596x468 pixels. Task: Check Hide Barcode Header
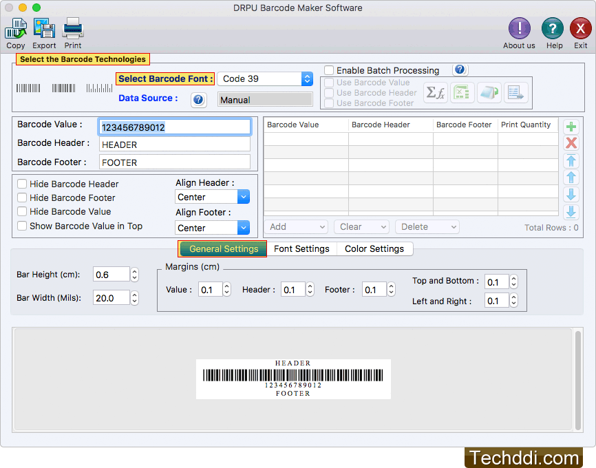(22, 184)
